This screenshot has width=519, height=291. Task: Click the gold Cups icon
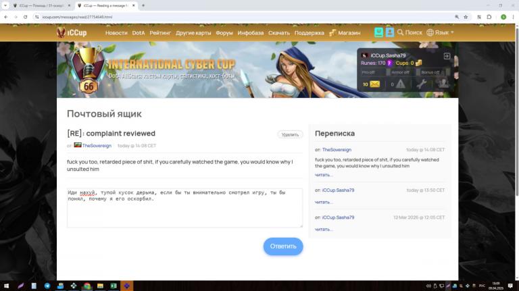point(419,63)
